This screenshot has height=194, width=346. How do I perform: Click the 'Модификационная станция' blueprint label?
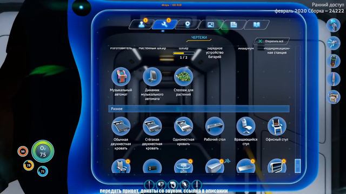277,50
